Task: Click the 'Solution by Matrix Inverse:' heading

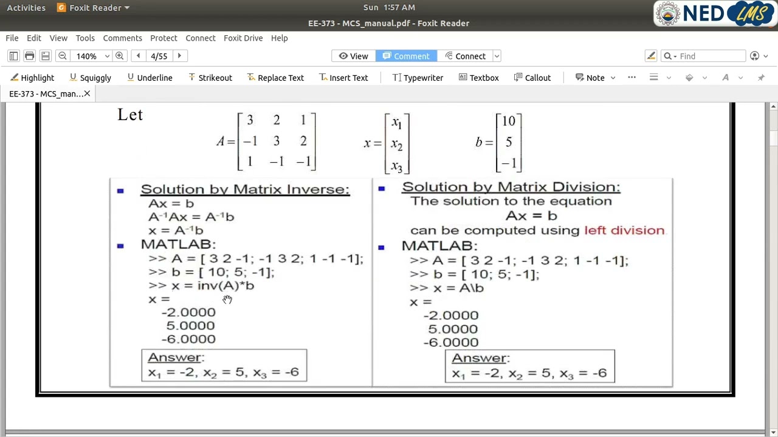Action: (x=245, y=189)
